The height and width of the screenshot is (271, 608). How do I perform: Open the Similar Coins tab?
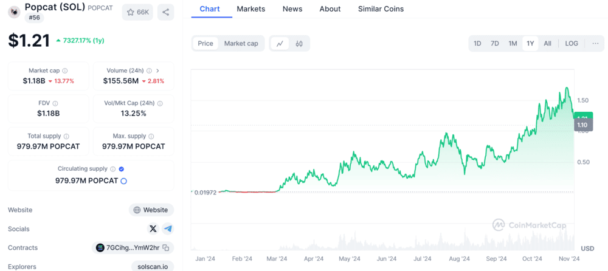pos(381,9)
